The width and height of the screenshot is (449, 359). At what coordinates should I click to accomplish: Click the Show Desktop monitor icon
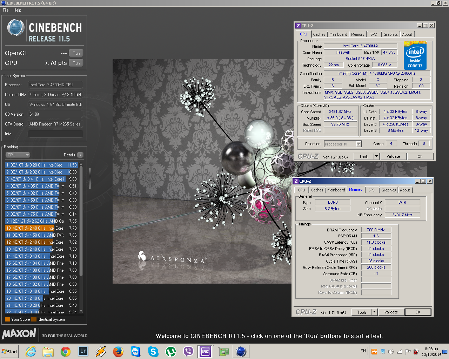pyautogui.click(x=445, y=352)
